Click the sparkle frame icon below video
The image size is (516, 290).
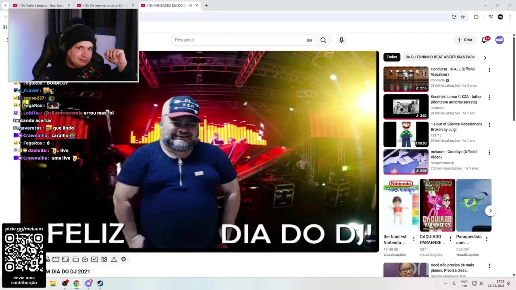tap(95, 259)
